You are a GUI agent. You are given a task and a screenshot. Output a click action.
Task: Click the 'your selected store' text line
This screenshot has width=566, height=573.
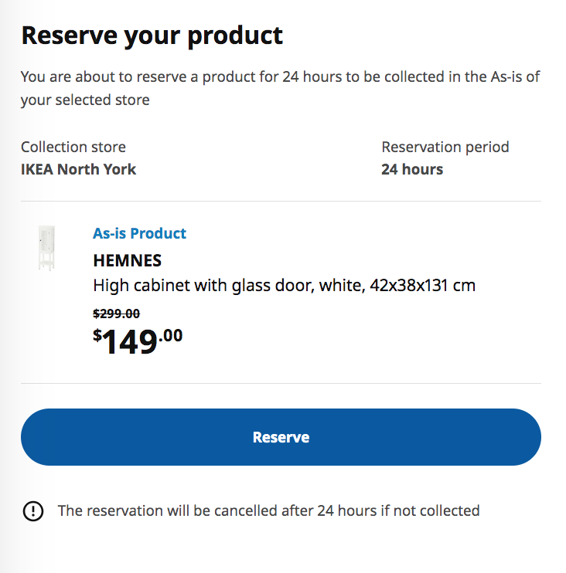coord(85,100)
